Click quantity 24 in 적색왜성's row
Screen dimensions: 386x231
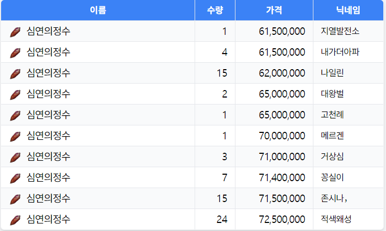click(222, 219)
